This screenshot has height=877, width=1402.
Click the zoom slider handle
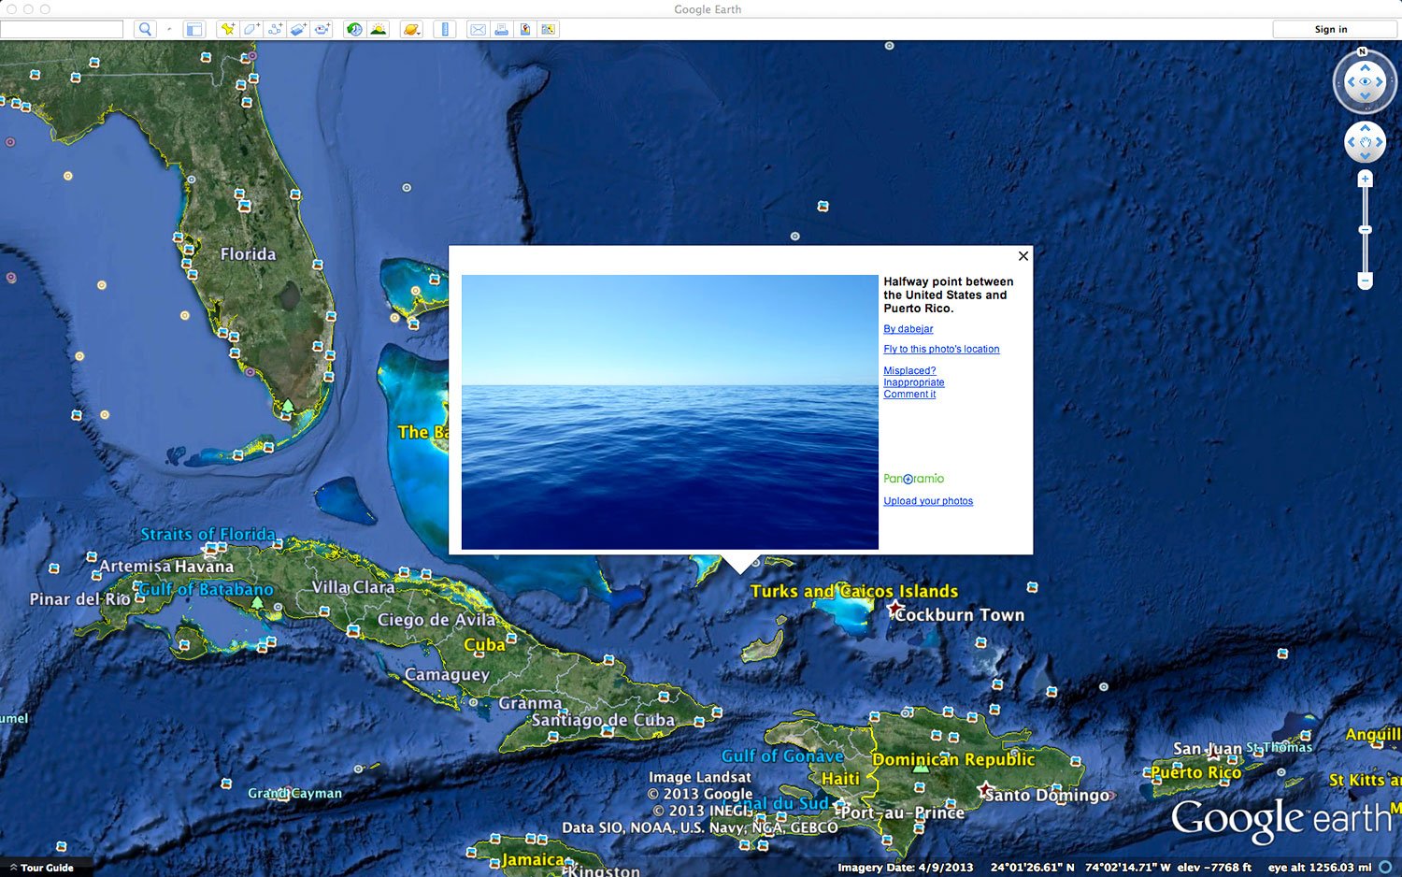tap(1366, 229)
